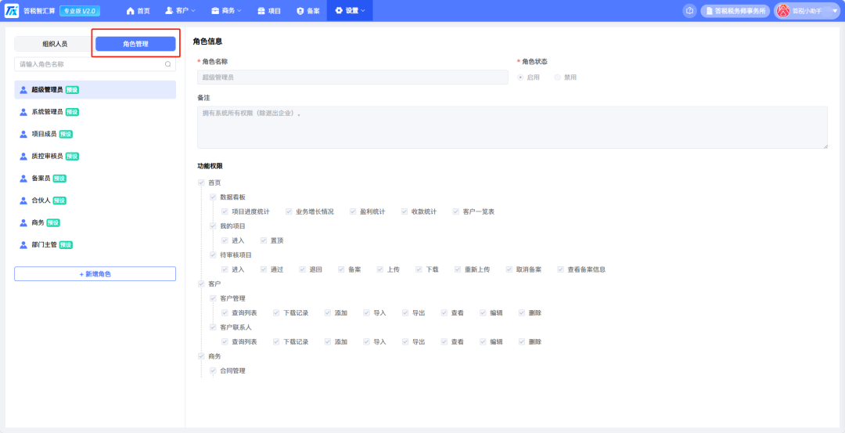Toggle the 取消备案 checkbox
The height and width of the screenshot is (433, 845).
point(509,269)
